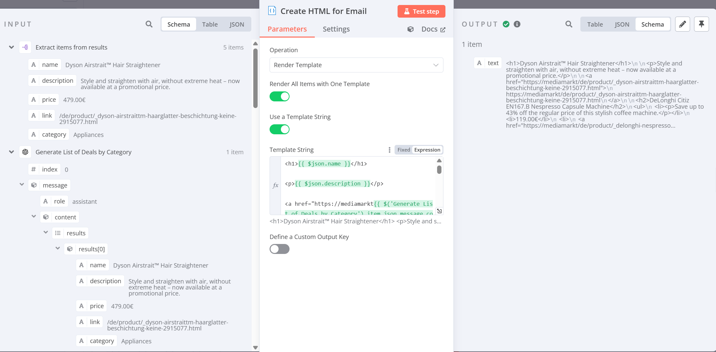Click the OpenAI icon of Generate List node
The height and width of the screenshot is (352, 716).
pyautogui.click(x=25, y=152)
